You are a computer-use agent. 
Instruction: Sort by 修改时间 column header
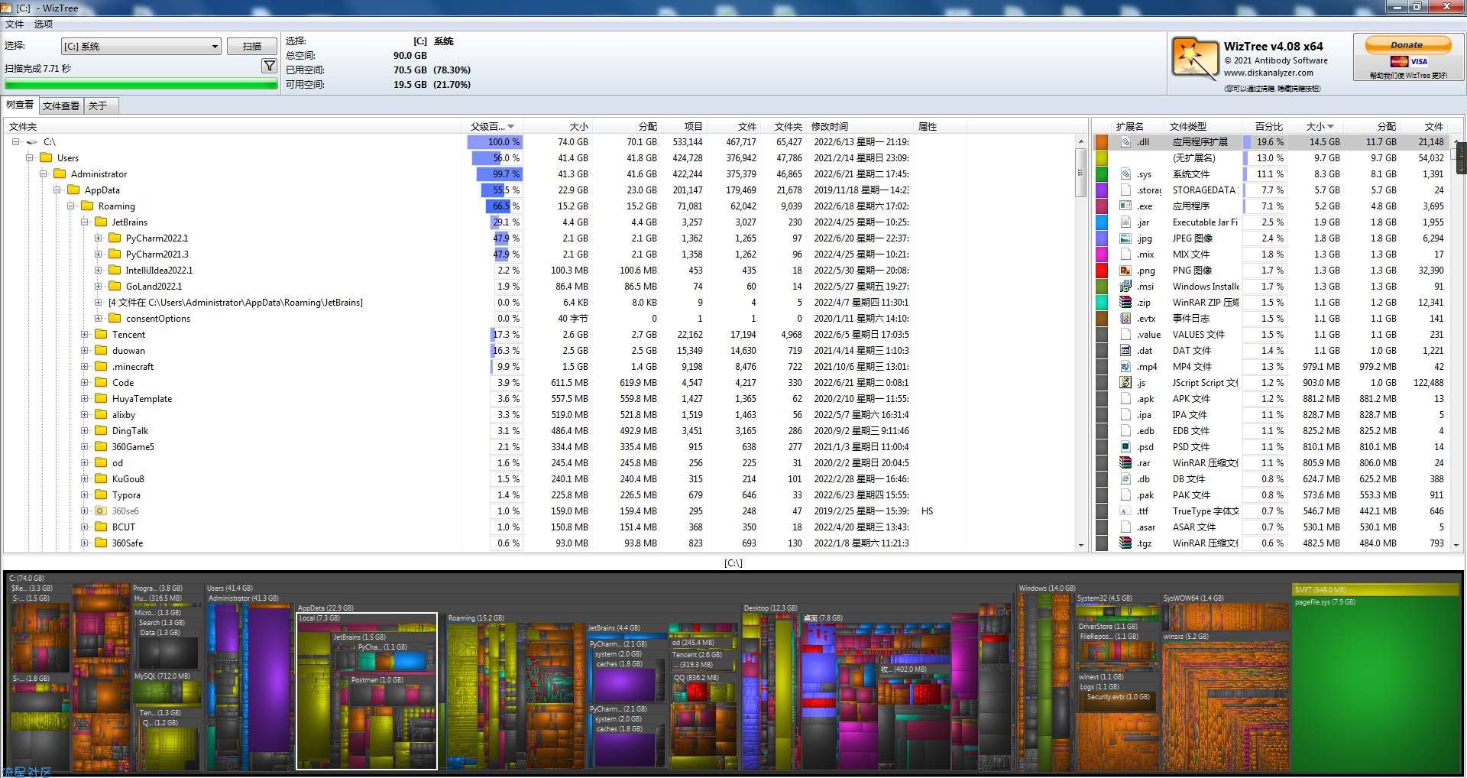click(x=860, y=126)
